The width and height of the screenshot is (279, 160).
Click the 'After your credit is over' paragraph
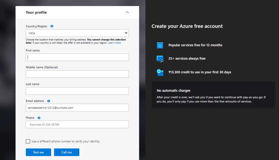[x=211, y=99]
